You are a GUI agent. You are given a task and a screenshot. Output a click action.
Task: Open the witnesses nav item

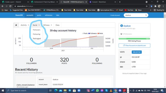click(49, 15)
